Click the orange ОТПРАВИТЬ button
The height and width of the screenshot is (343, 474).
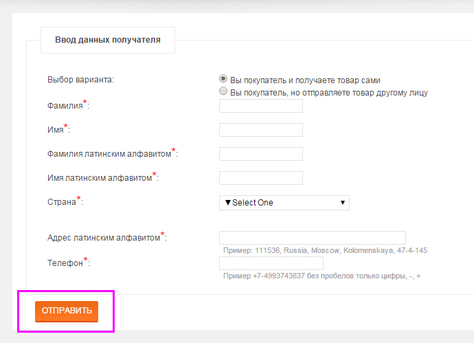pos(67,311)
